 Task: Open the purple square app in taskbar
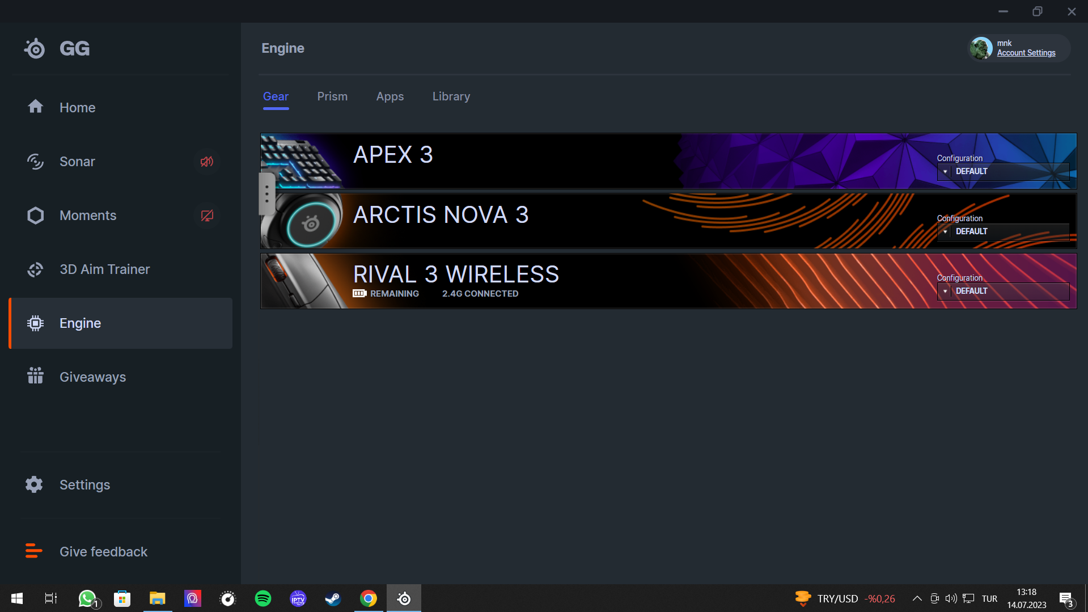pyautogui.click(x=192, y=598)
